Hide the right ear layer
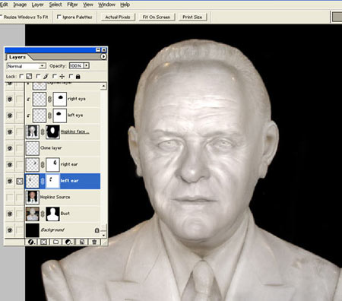342x301 pixels. (10, 164)
